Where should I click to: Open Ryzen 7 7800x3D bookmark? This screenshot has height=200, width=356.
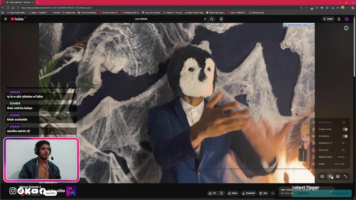click(237, 12)
